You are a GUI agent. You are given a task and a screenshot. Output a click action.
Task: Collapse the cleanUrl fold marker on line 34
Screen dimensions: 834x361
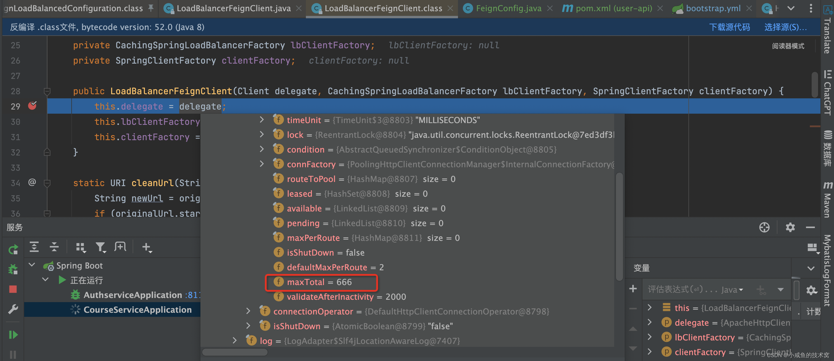pos(47,183)
